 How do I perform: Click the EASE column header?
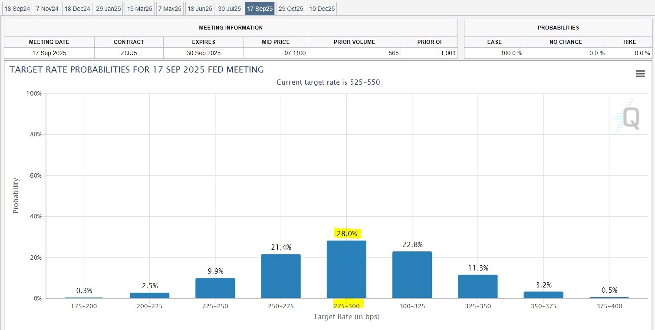pyautogui.click(x=494, y=42)
